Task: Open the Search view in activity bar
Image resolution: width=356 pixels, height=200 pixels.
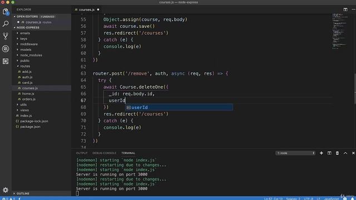Action: tap(6, 23)
